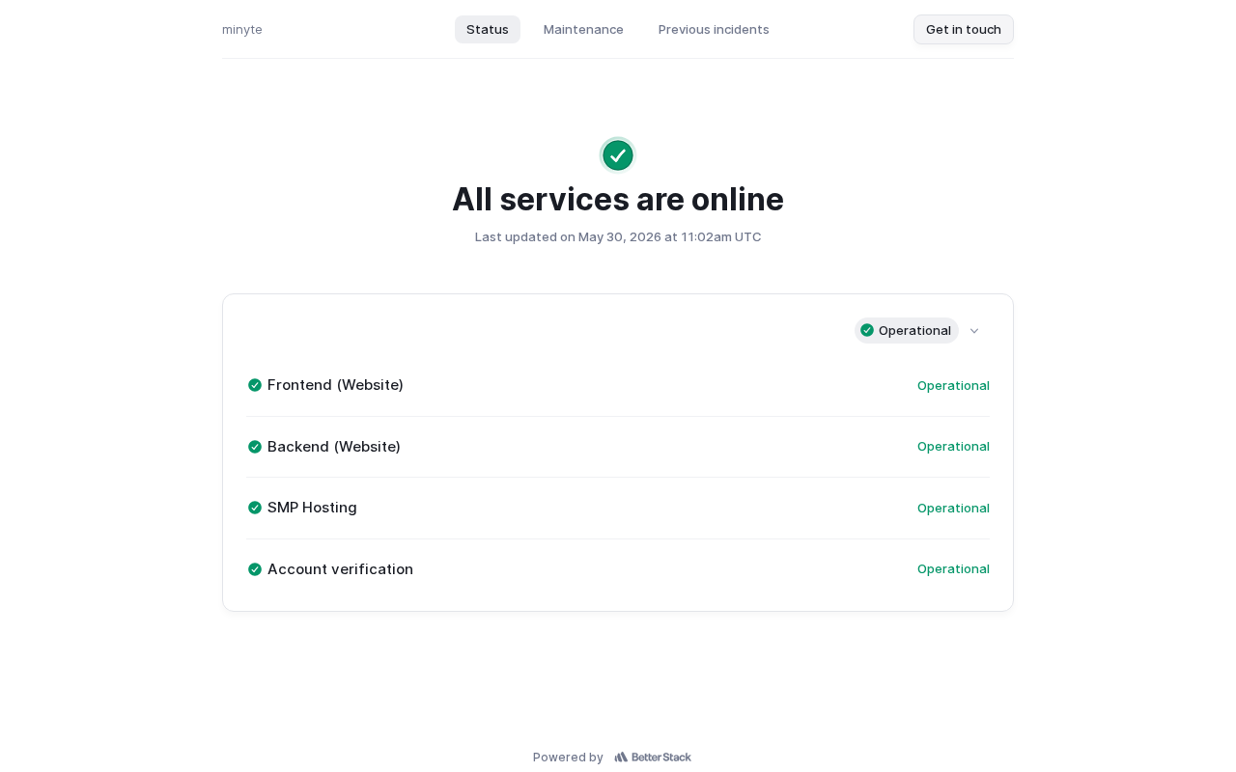
Task: Click the Powered by footer text
Action: (x=568, y=758)
